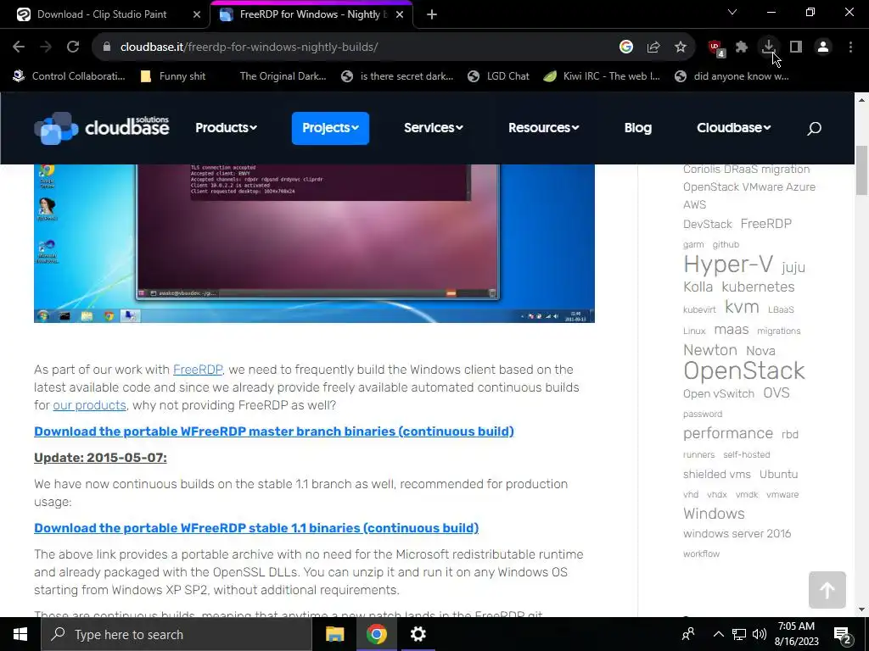Expand the Projects menu
This screenshot has width=869, height=651.
[x=330, y=128]
